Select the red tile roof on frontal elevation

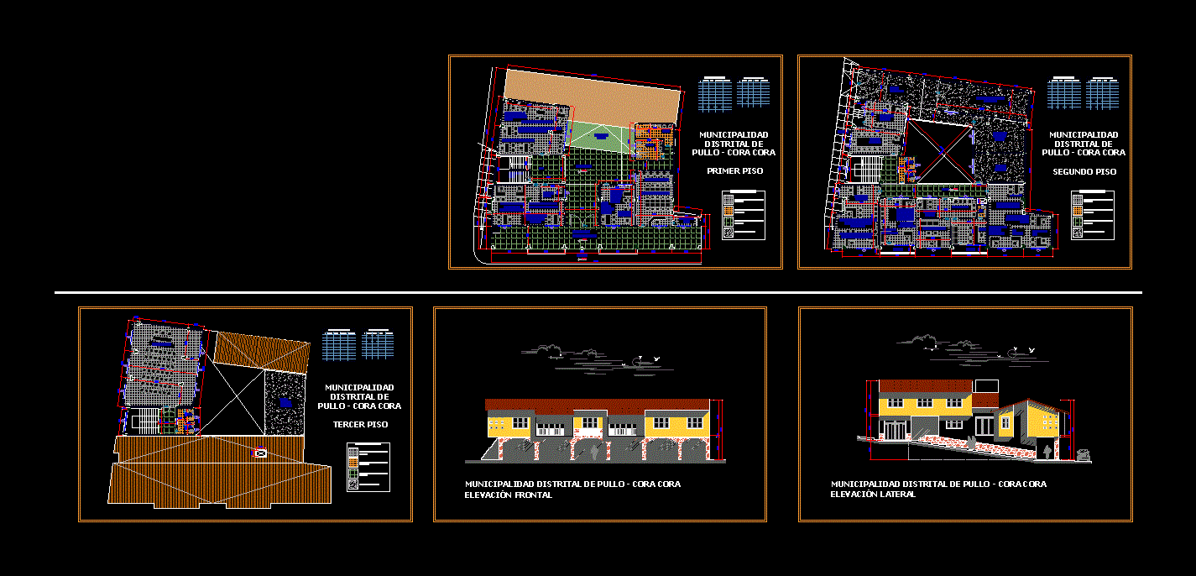click(596, 405)
